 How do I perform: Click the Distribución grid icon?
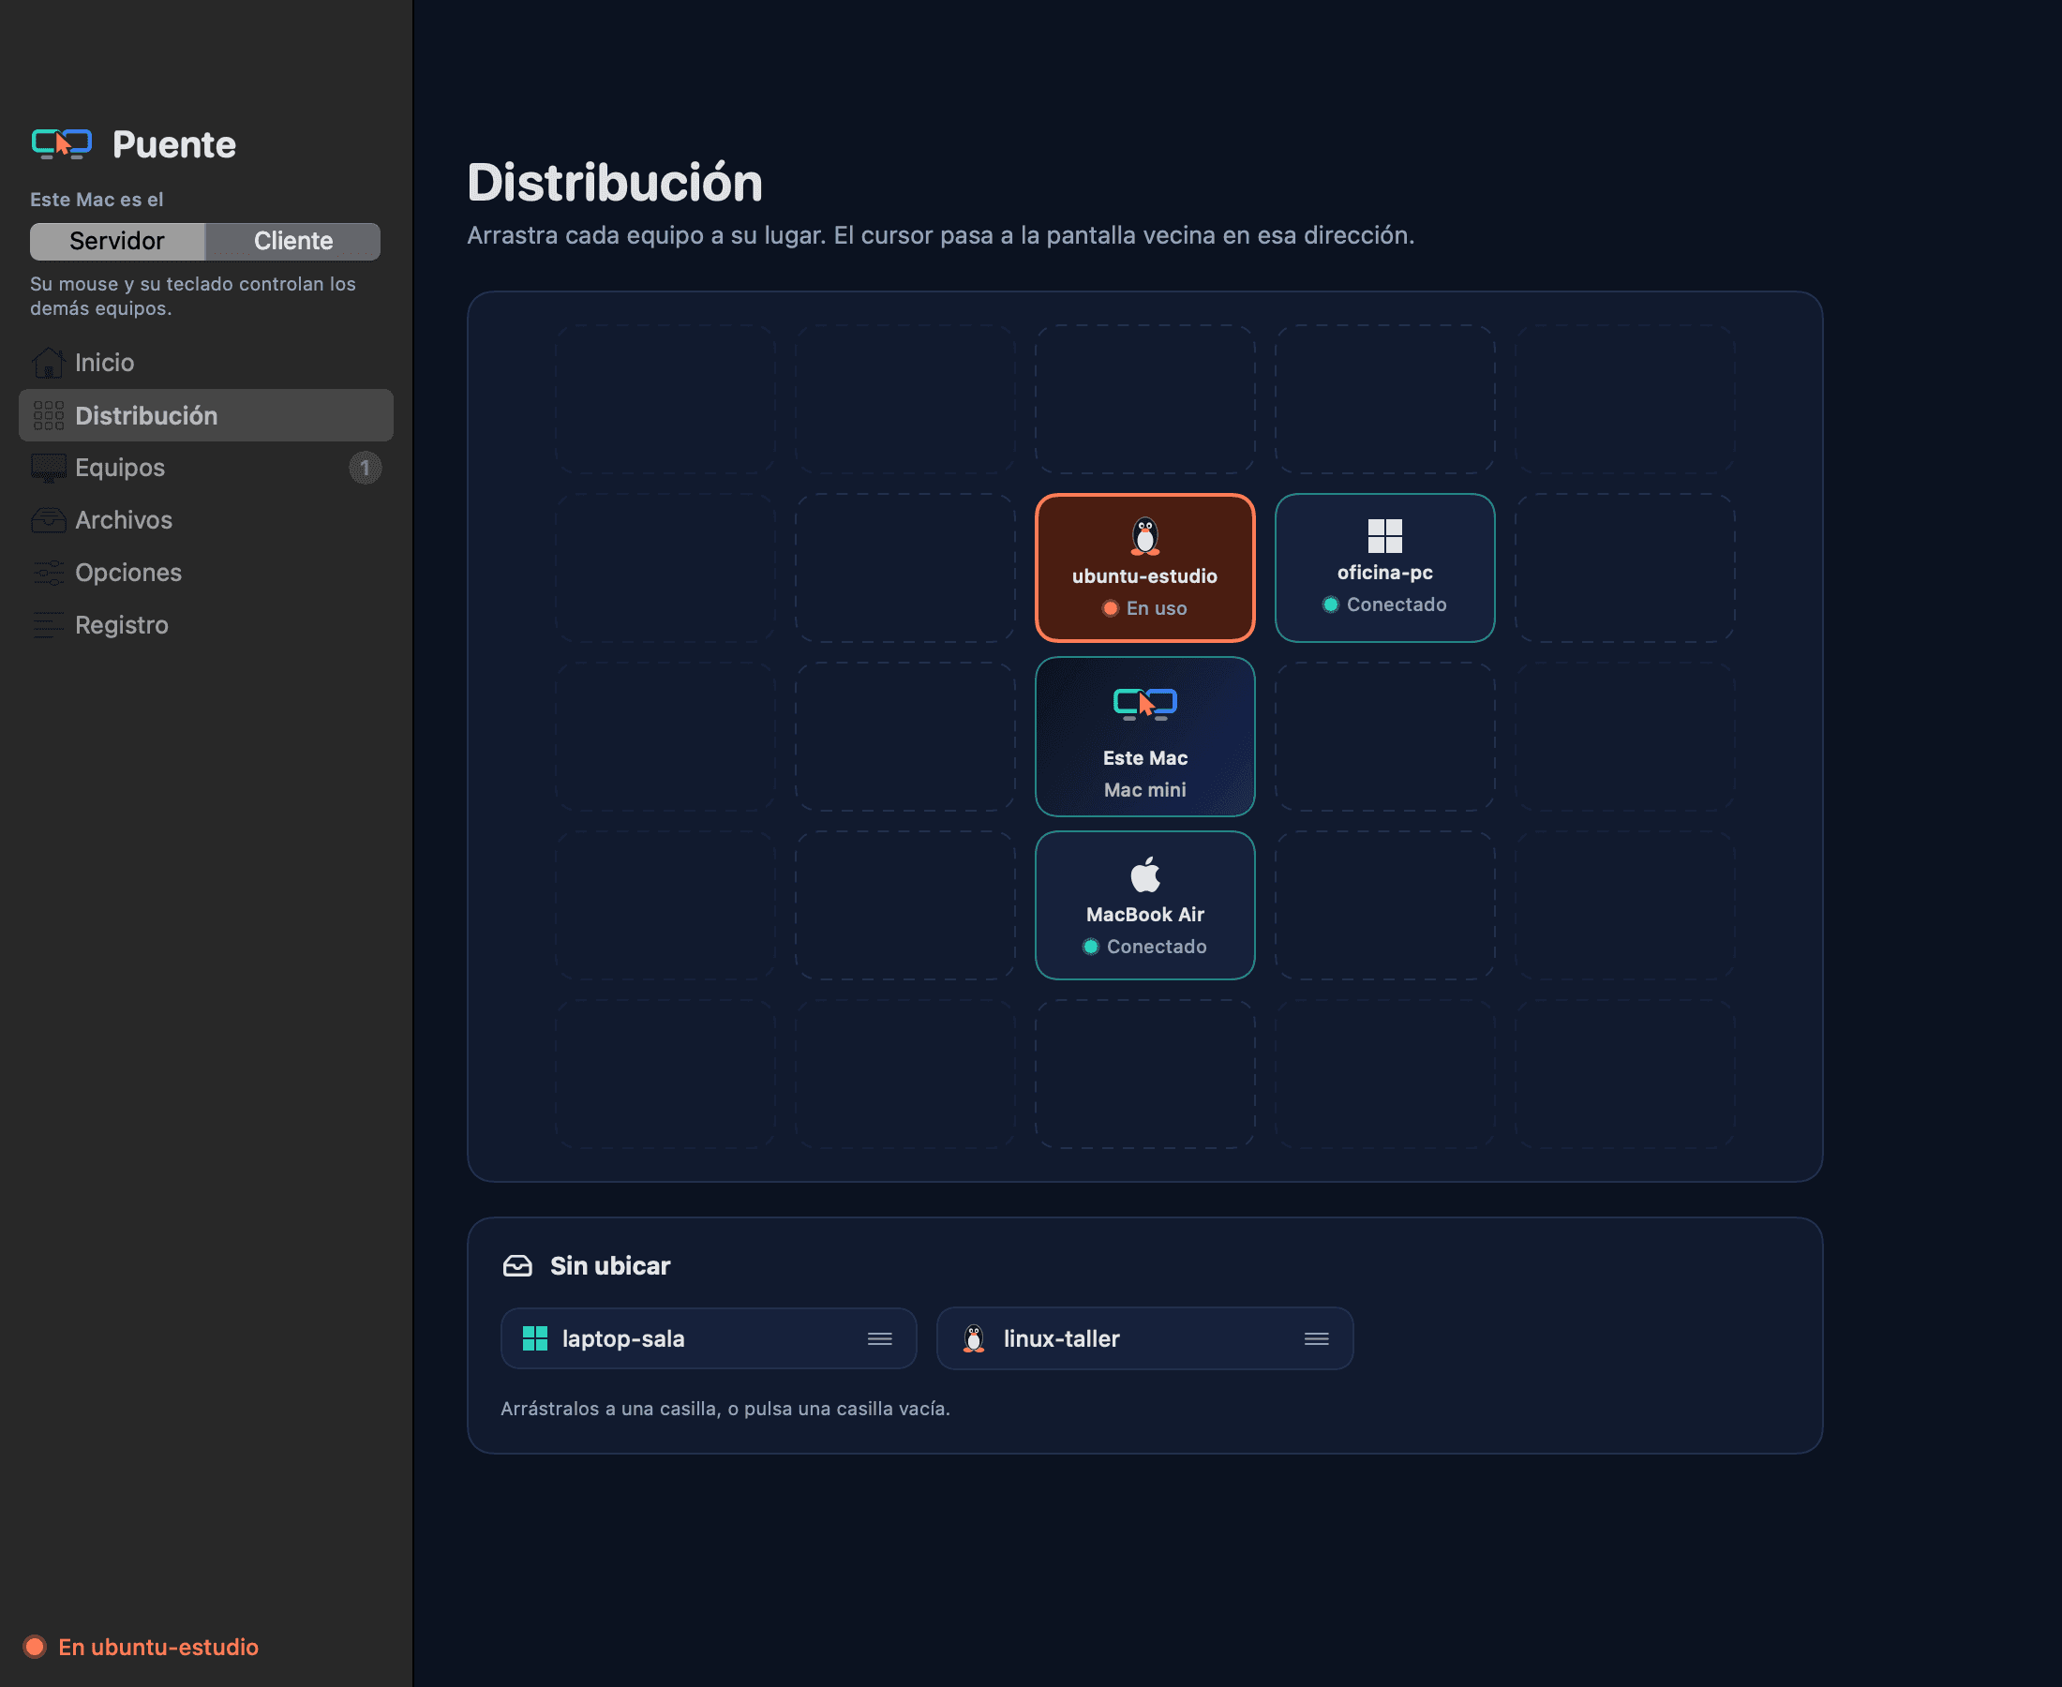pos(49,415)
